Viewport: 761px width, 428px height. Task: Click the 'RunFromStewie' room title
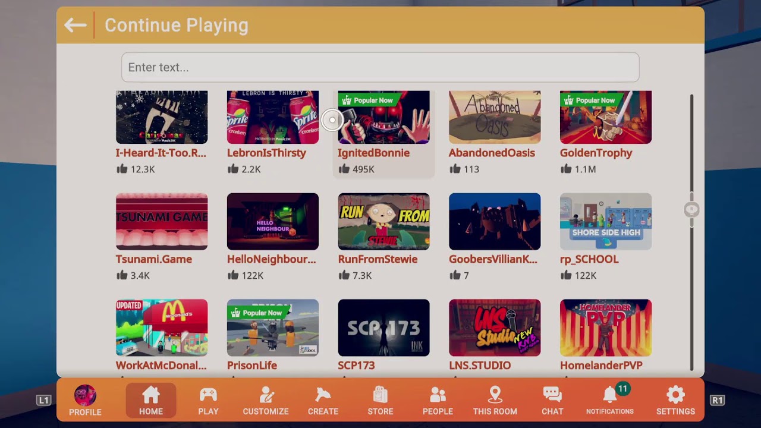(378, 259)
